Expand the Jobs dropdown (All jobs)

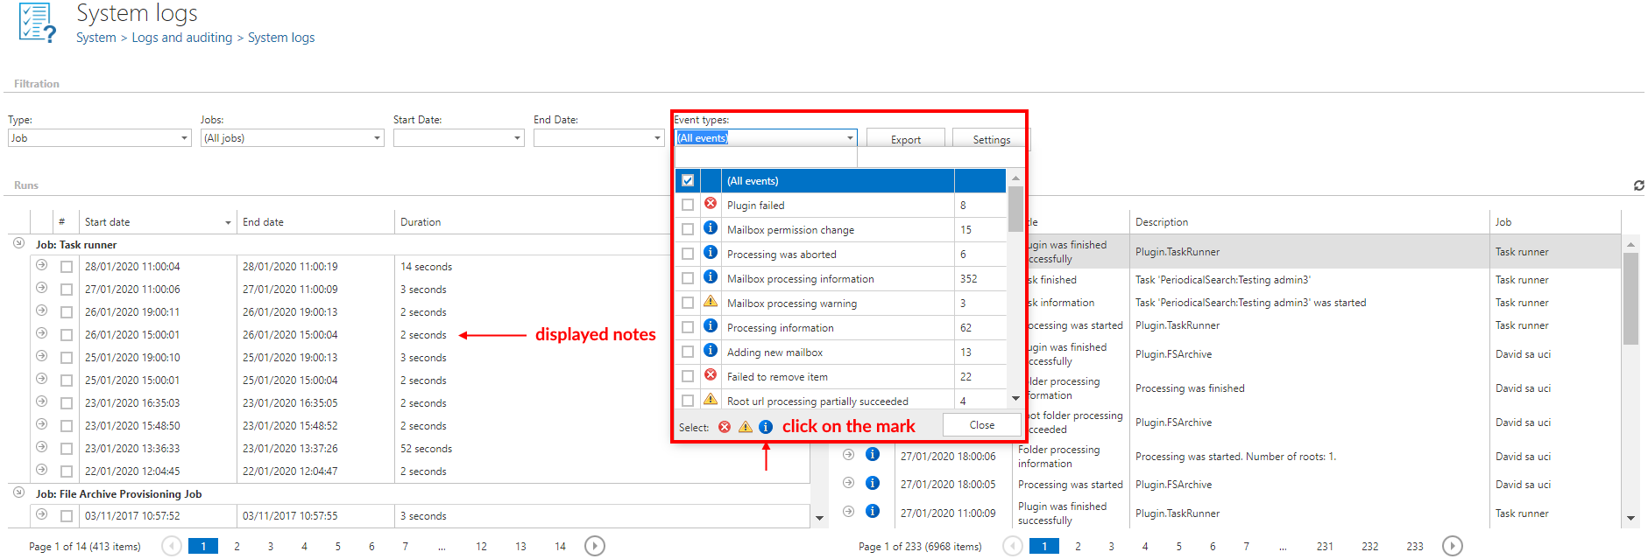click(292, 138)
